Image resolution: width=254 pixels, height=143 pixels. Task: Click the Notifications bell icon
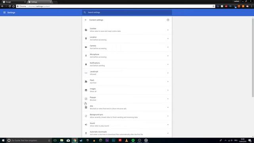pos(86,64)
